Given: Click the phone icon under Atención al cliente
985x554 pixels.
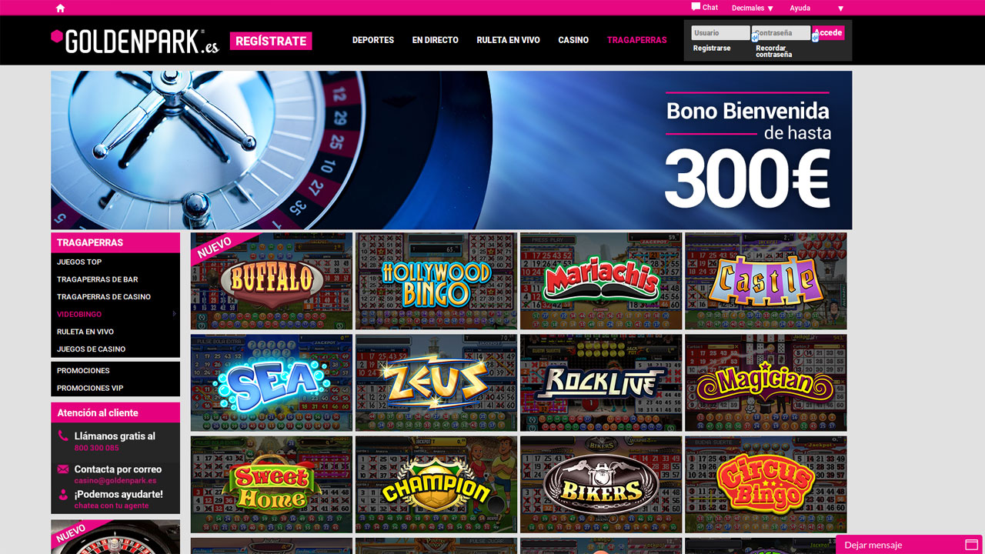Looking at the screenshot, I should tap(63, 436).
